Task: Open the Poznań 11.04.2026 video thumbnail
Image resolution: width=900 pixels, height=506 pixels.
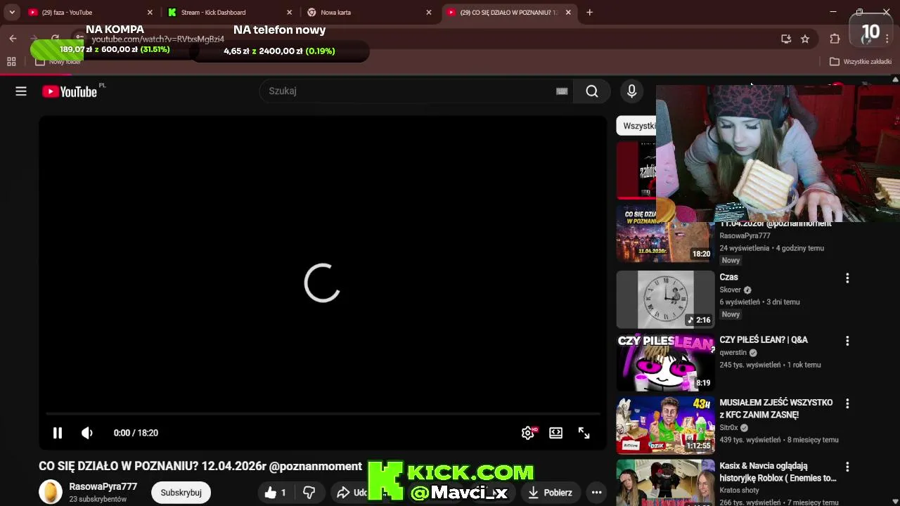Action: tap(665, 234)
